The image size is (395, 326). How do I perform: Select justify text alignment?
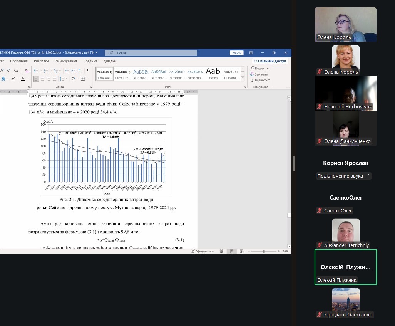pos(55,79)
